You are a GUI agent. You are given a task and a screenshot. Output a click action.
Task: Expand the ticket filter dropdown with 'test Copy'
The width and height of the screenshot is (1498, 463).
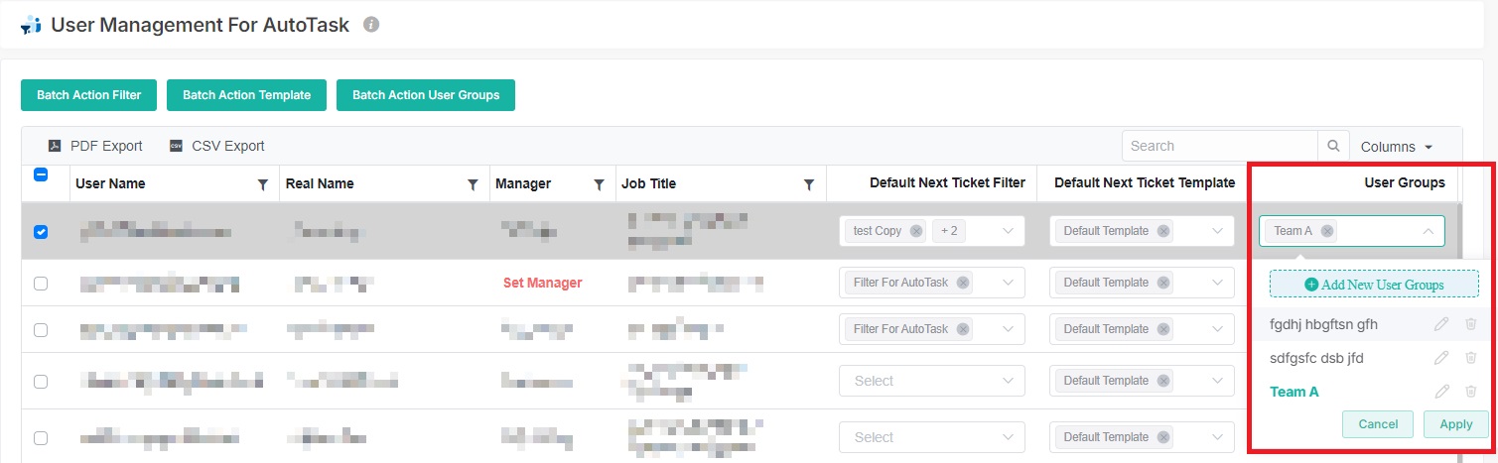click(x=1008, y=231)
